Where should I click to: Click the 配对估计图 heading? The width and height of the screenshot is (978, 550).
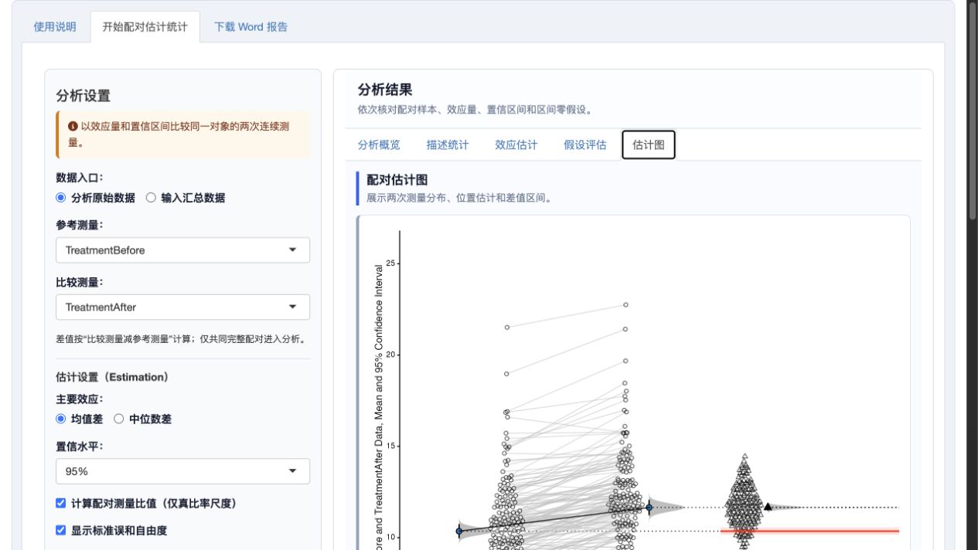(x=397, y=180)
